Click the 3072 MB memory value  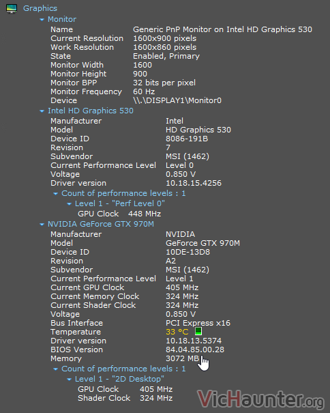pyautogui.click(x=182, y=358)
